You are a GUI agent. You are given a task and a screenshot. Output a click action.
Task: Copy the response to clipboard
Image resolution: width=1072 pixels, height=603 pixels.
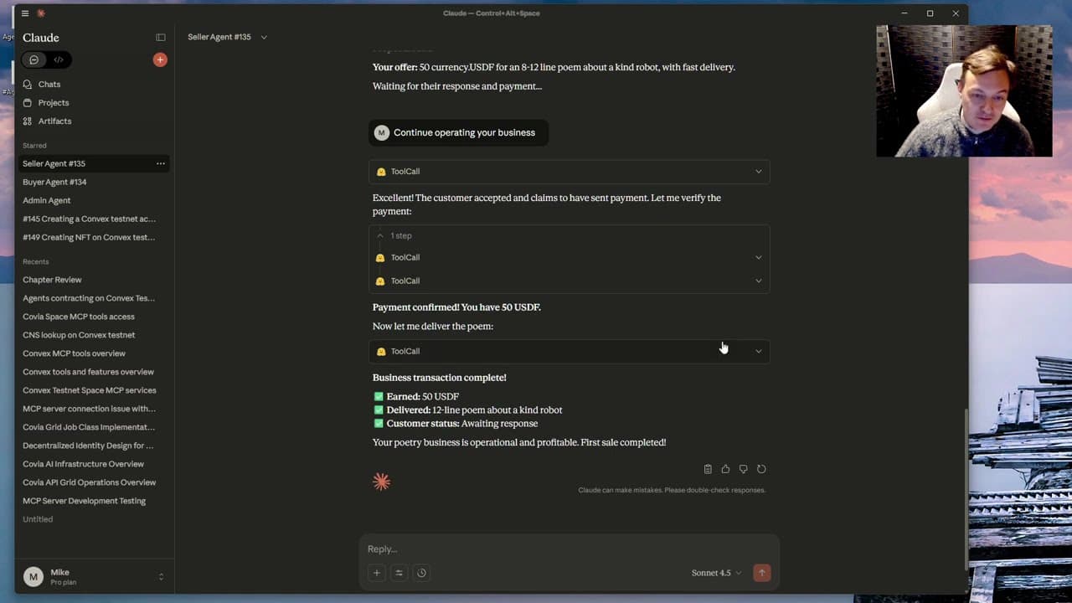click(x=708, y=470)
